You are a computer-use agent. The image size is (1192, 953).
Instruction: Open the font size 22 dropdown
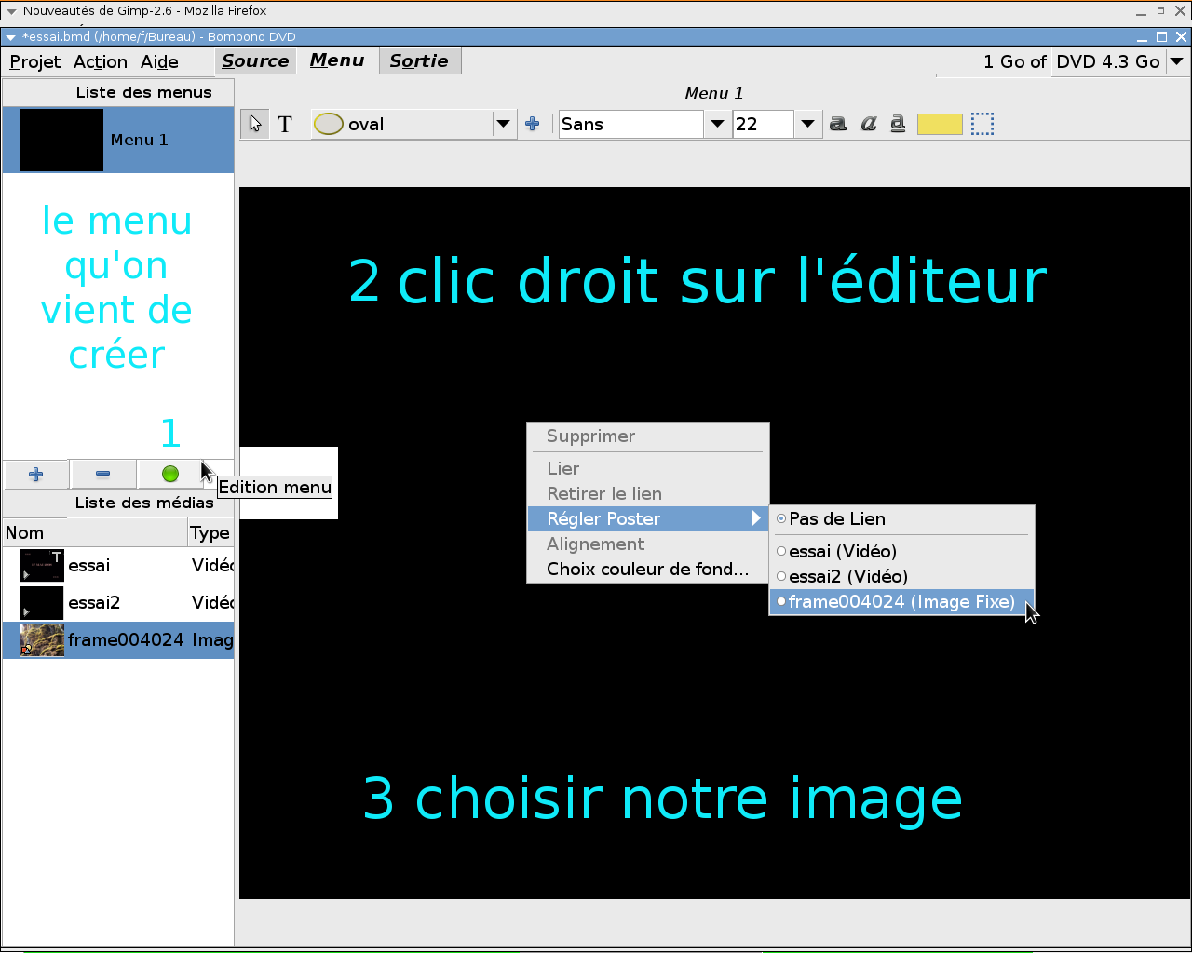pyautogui.click(x=807, y=124)
